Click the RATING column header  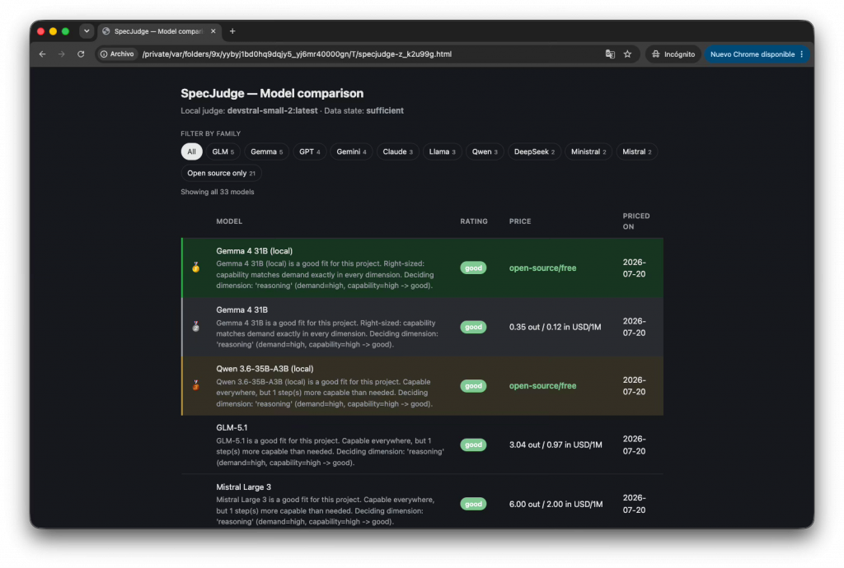point(474,221)
